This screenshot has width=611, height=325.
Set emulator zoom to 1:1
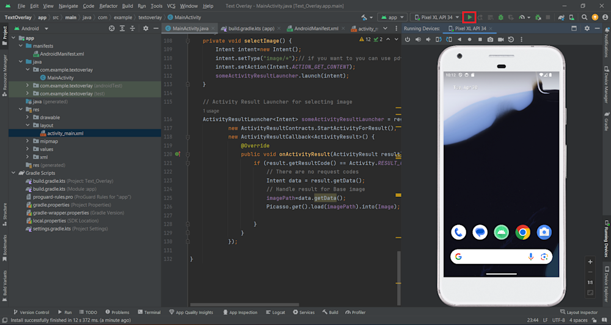point(590,282)
